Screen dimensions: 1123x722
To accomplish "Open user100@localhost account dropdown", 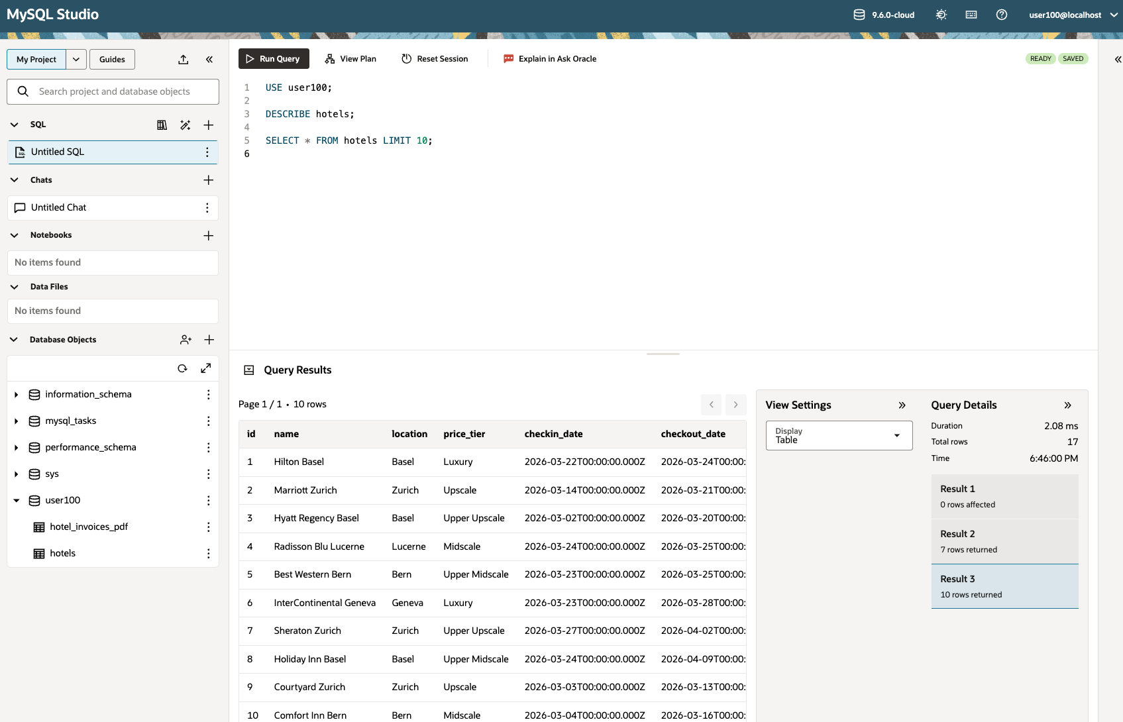I will click(x=1073, y=15).
